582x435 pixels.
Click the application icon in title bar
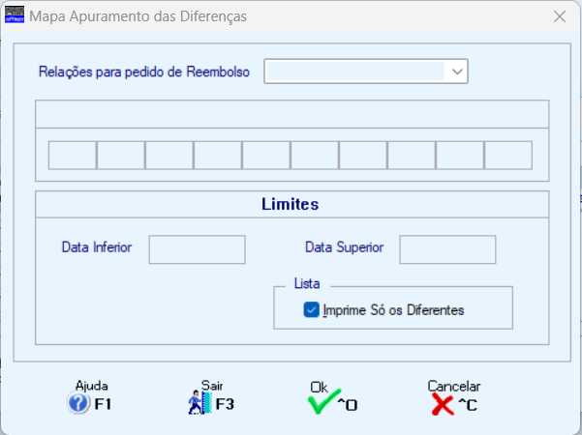pos(15,15)
